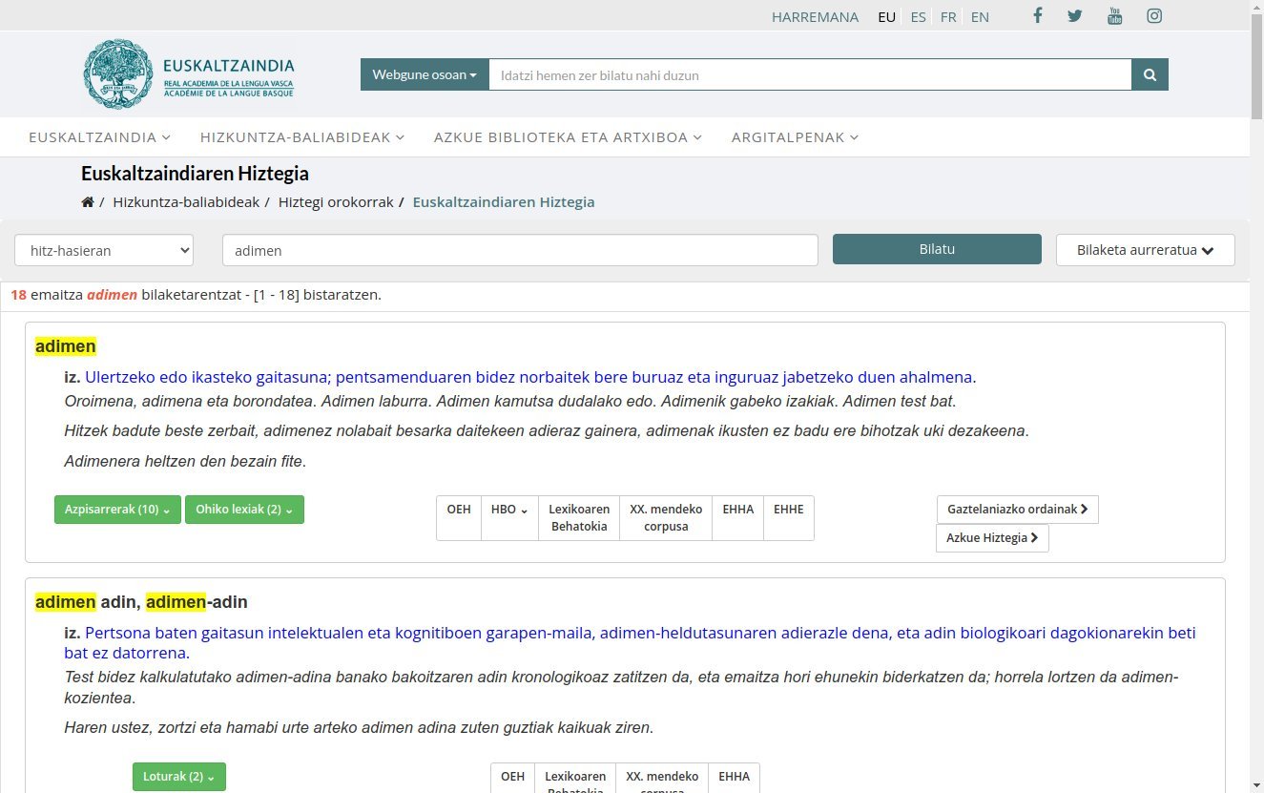Focus the site-wide search field
The width and height of the screenshot is (1264, 793).
pos(810,74)
